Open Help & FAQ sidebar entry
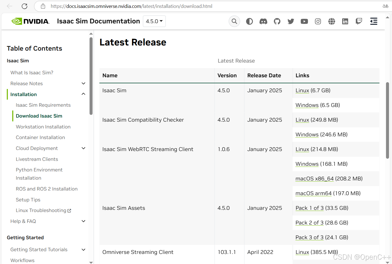The image size is (392, 264). tap(23, 221)
